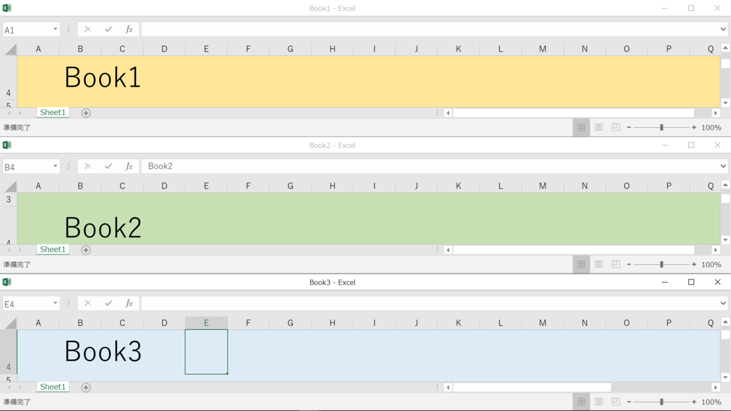The width and height of the screenshot is (731, 411).
Task: Click the confirm checkmark in Book2 formula bar
Action: pos(108,166)
